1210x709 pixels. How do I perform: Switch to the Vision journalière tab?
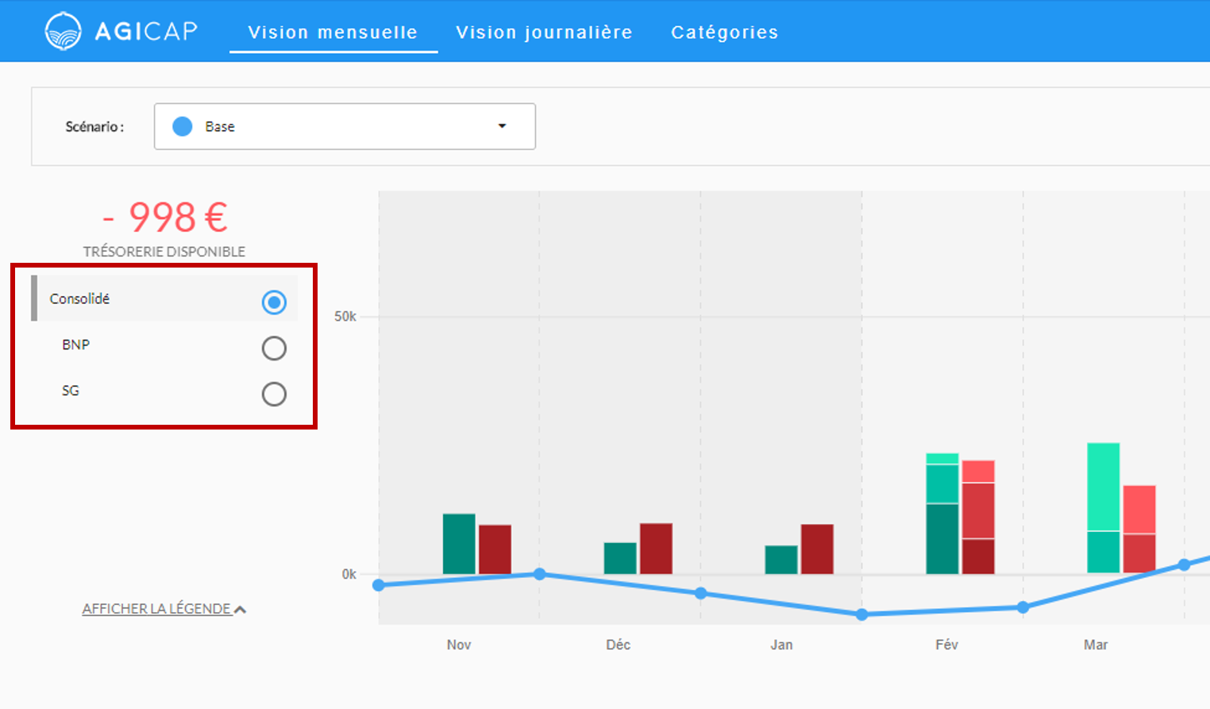point(544,33)
